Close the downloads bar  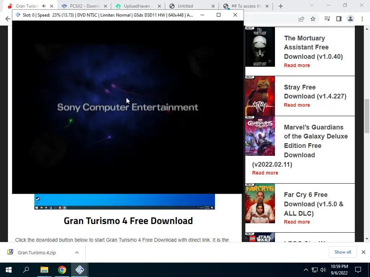click(363, 252)
